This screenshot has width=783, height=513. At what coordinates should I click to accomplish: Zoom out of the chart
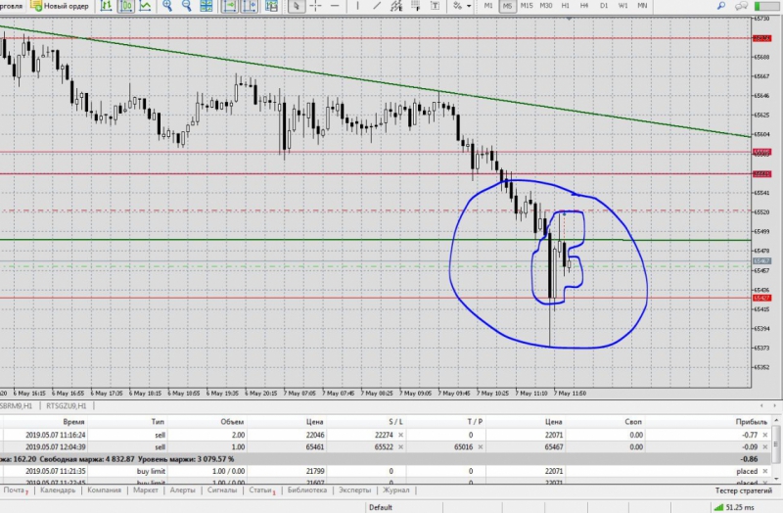click(186, 6)
